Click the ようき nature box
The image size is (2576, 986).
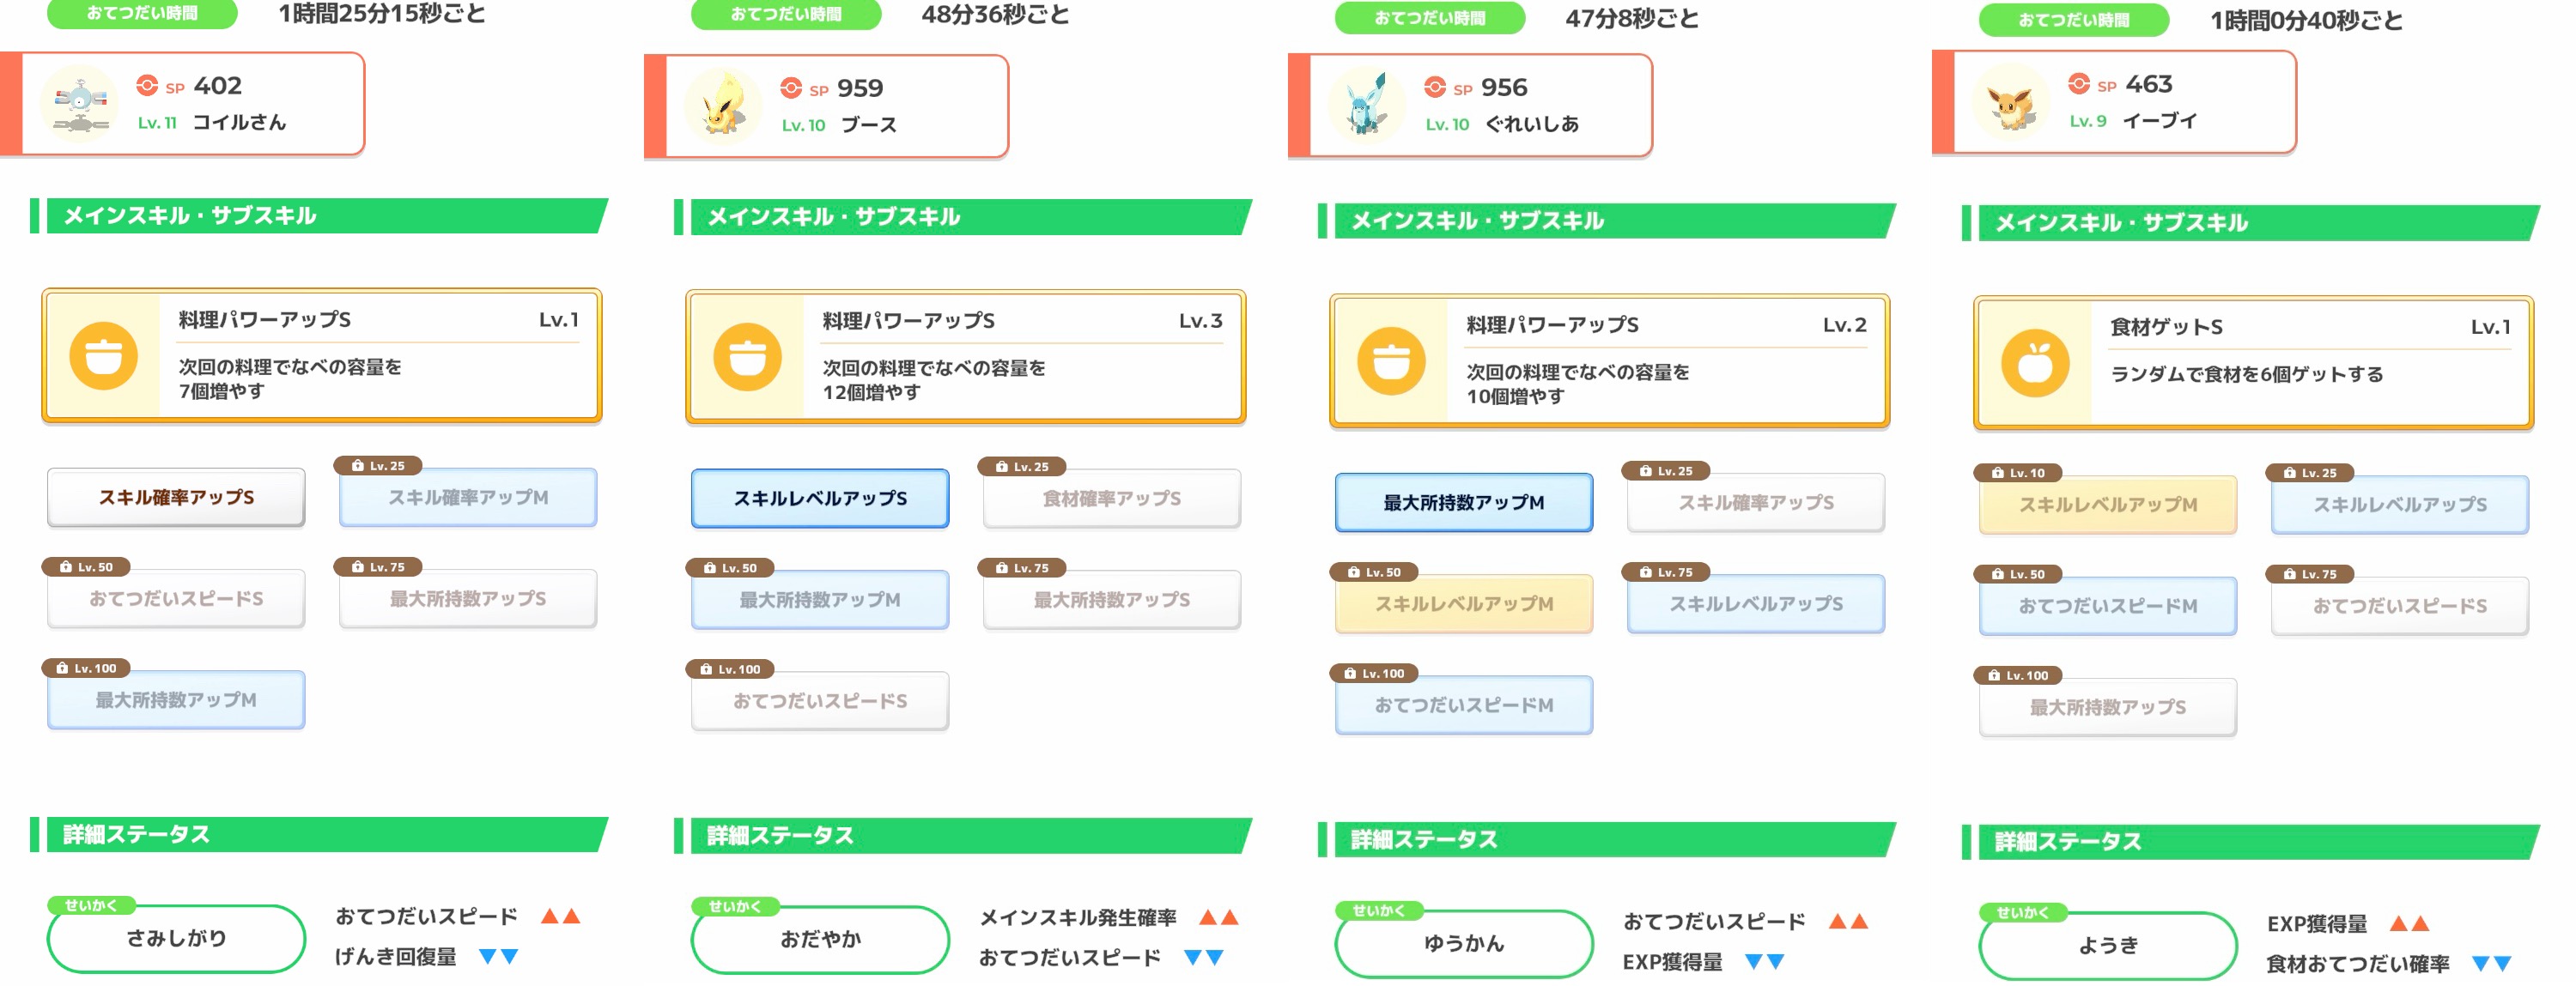[x=2107, y=945]
